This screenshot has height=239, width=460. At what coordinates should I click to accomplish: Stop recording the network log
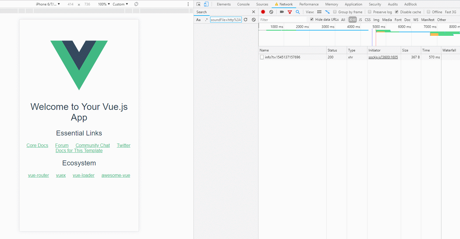click(x=263, y=12)
